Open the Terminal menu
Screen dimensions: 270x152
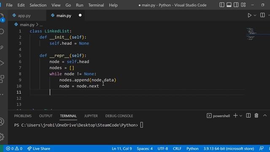click(x=96, y=5)
